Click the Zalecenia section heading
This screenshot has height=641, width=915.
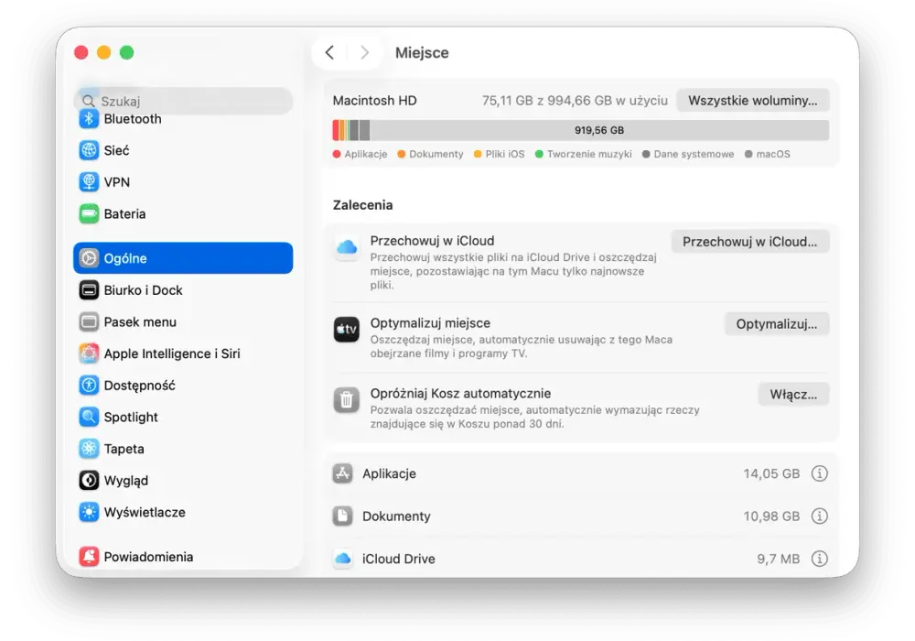pyautogui.click(x=362, y=205)
